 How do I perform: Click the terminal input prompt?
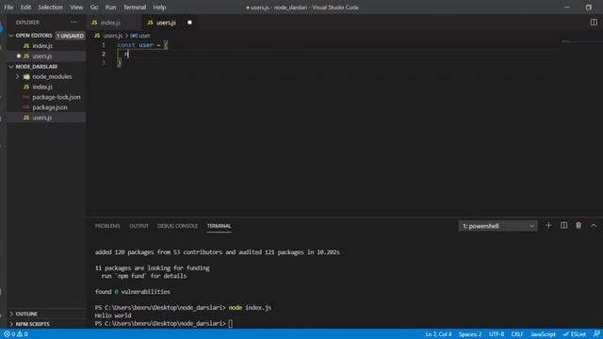coord(230,324)
